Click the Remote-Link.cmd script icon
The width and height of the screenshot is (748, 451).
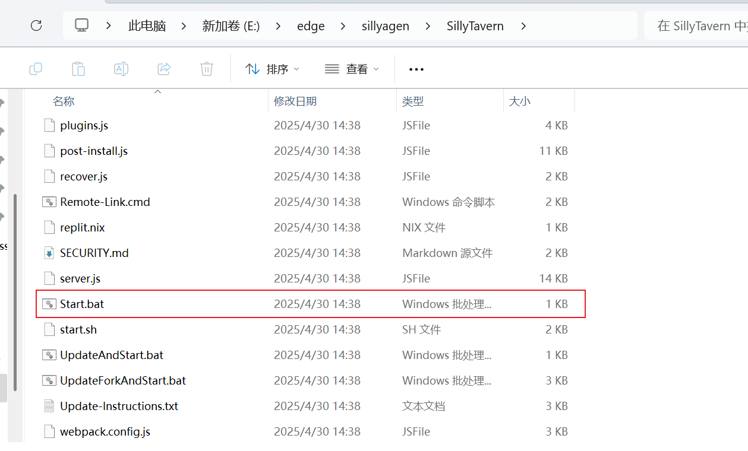(49, 202)
